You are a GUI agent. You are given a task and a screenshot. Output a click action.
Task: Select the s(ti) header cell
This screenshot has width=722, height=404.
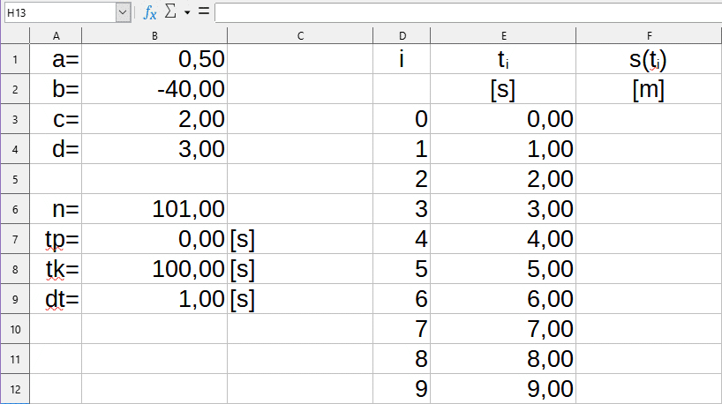coord(649,60)
